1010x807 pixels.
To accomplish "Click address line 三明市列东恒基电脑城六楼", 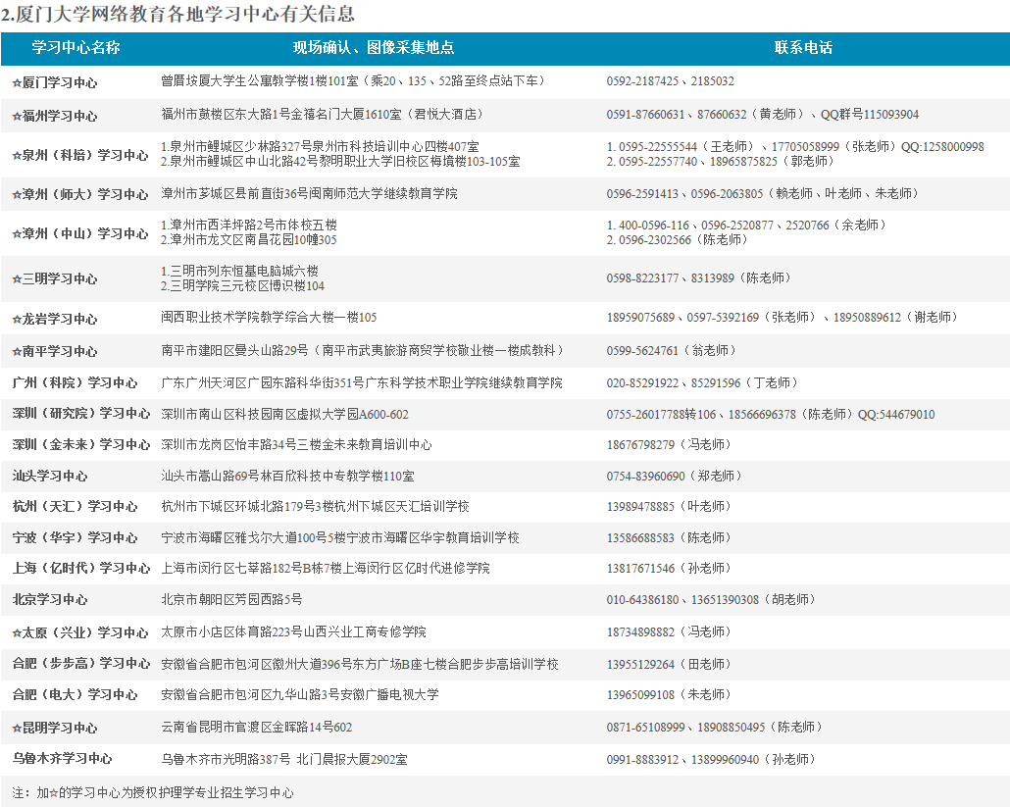I will [239, 272].
